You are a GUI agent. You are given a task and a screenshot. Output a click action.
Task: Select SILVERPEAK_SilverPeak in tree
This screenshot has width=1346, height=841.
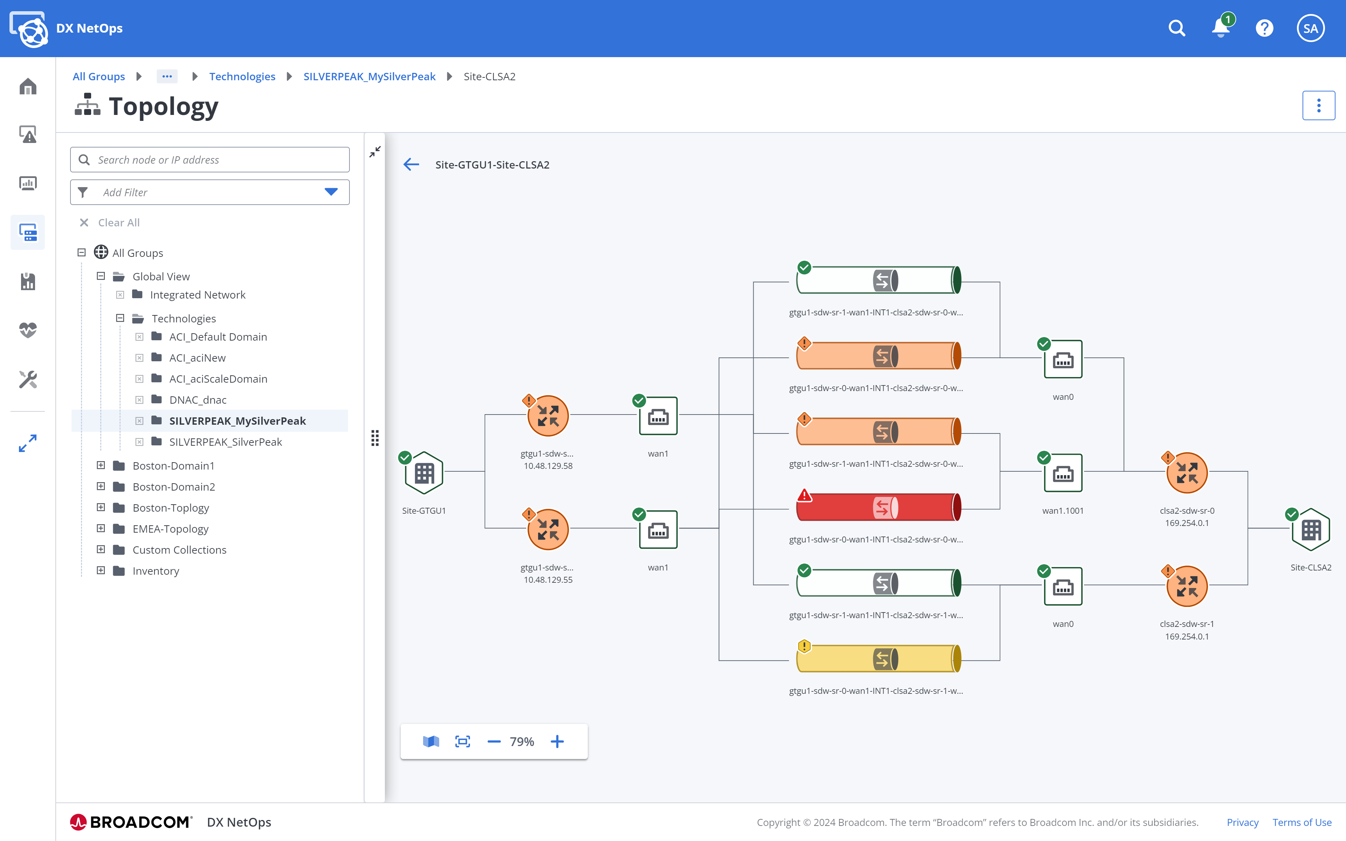pos(225,442)
